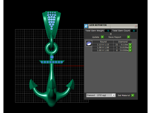Close the Gem Reporter panel
Image resolution: width=151 pixels, height=113 pixels.
coord(136,26)
